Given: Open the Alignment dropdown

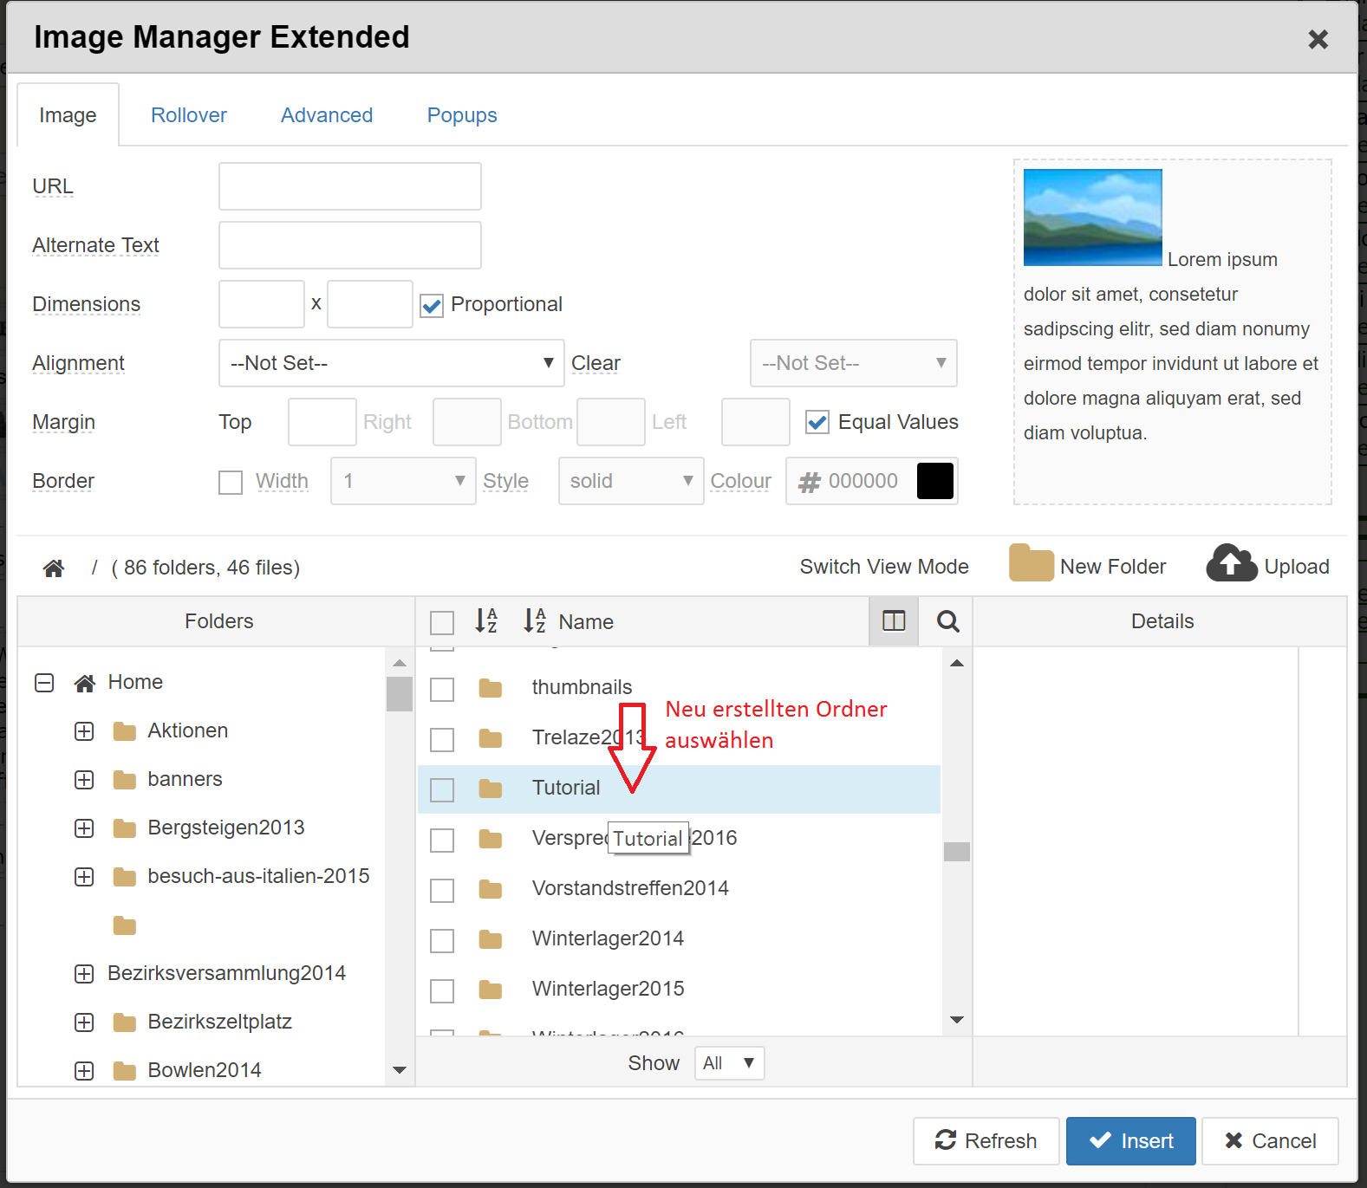Looking at the screenshot, I should [x=391, y=363].
